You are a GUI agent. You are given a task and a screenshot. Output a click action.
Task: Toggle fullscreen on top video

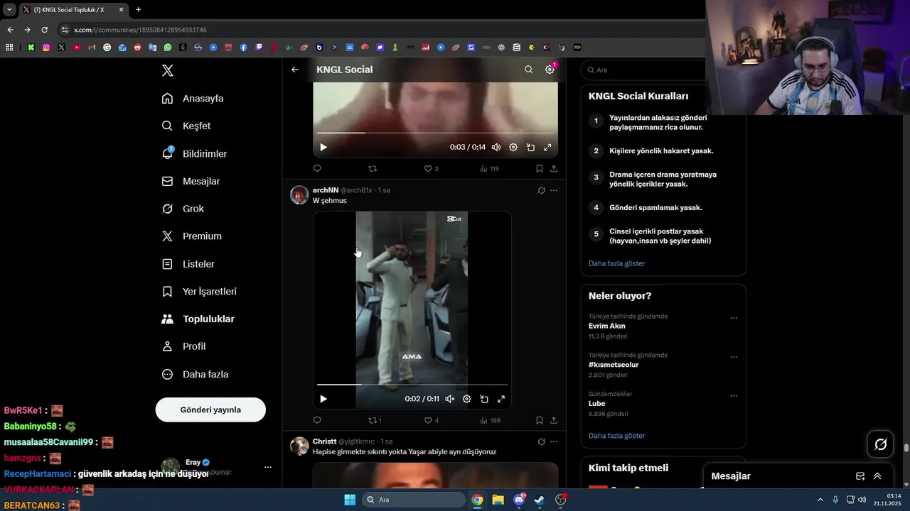[547, 147]
